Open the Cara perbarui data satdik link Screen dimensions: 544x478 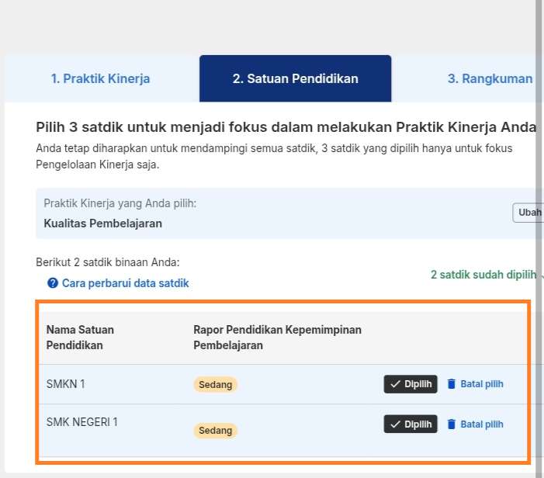[125, 283]
